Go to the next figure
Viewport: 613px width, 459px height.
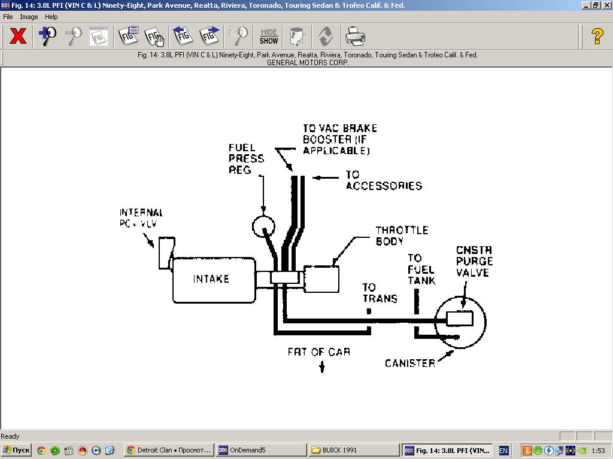click(210, 36)
